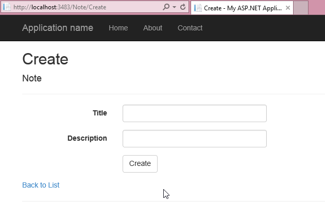Go to Home in the navbar
Image resolution: width=325 pixels, height=202 pixels.
pyautogui.click(x=118, y=28)
